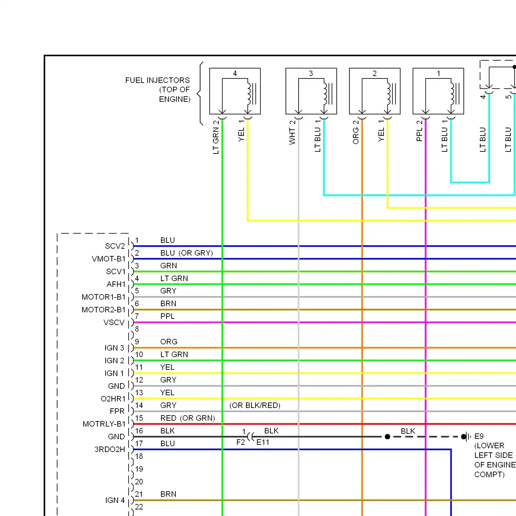516x516 pixels.
Task: Select the BLU text at pin 17
Action: click(168, 444)
